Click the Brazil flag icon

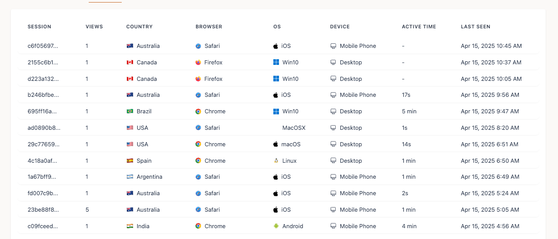click(x=130, y=111)
